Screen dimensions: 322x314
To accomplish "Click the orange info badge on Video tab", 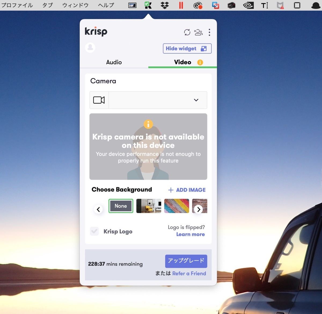I will [200, 62].
